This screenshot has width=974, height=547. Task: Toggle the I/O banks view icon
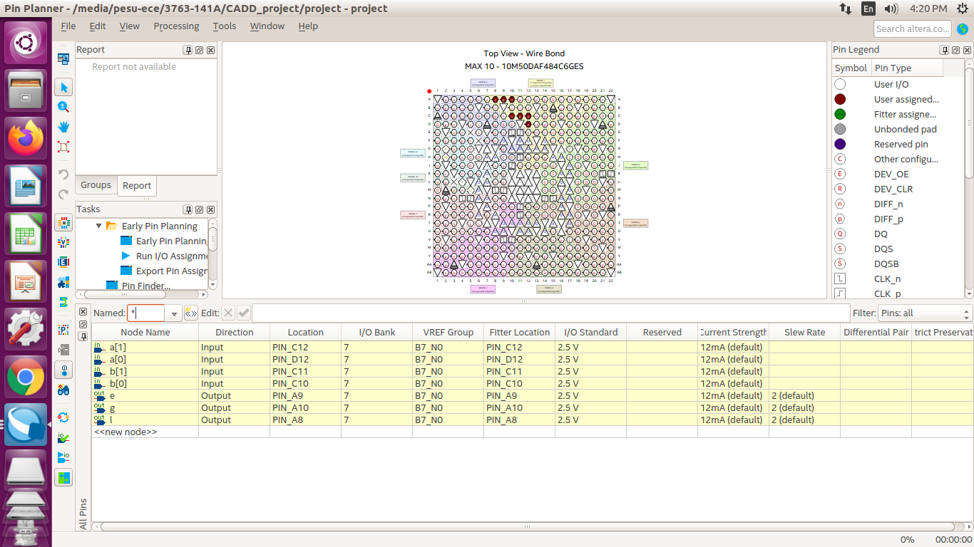(63, 222)
